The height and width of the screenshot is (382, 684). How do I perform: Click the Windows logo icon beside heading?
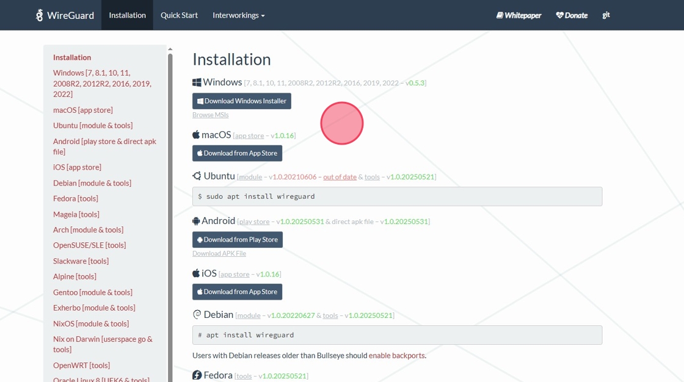(197, 82)
